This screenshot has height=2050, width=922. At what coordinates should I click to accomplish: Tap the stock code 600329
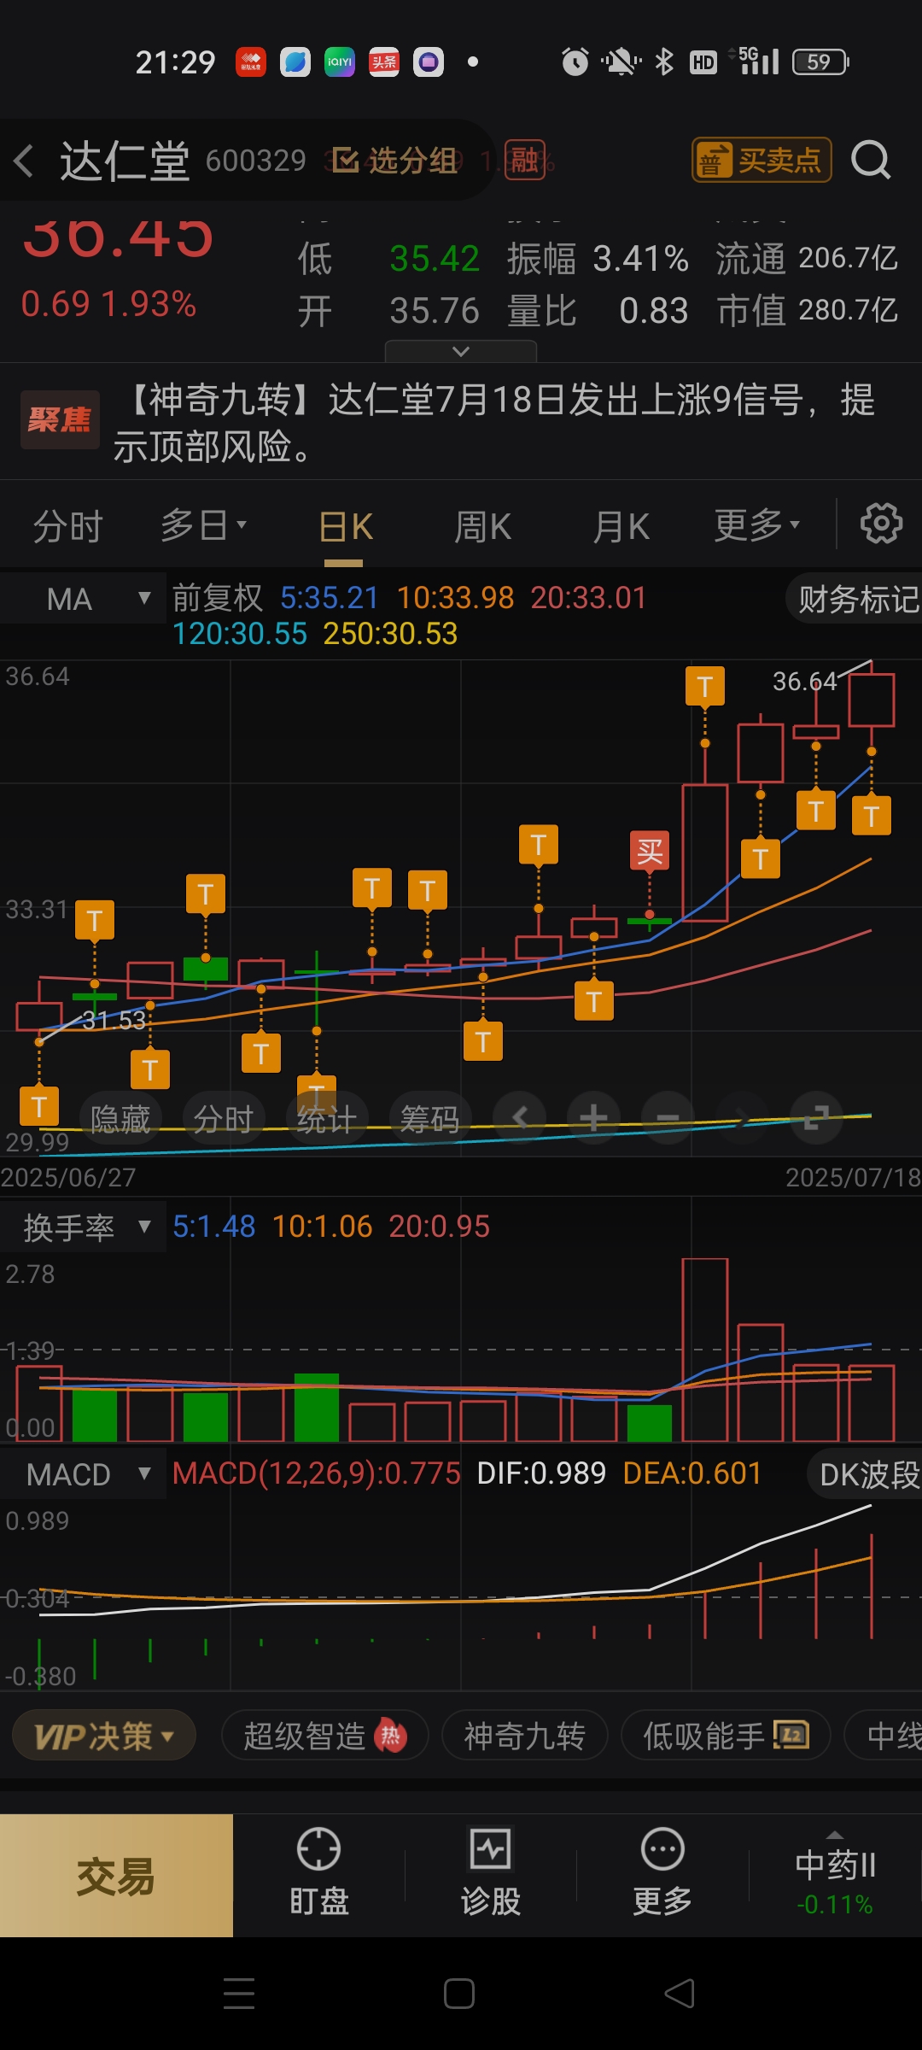(x=255, y=160)
